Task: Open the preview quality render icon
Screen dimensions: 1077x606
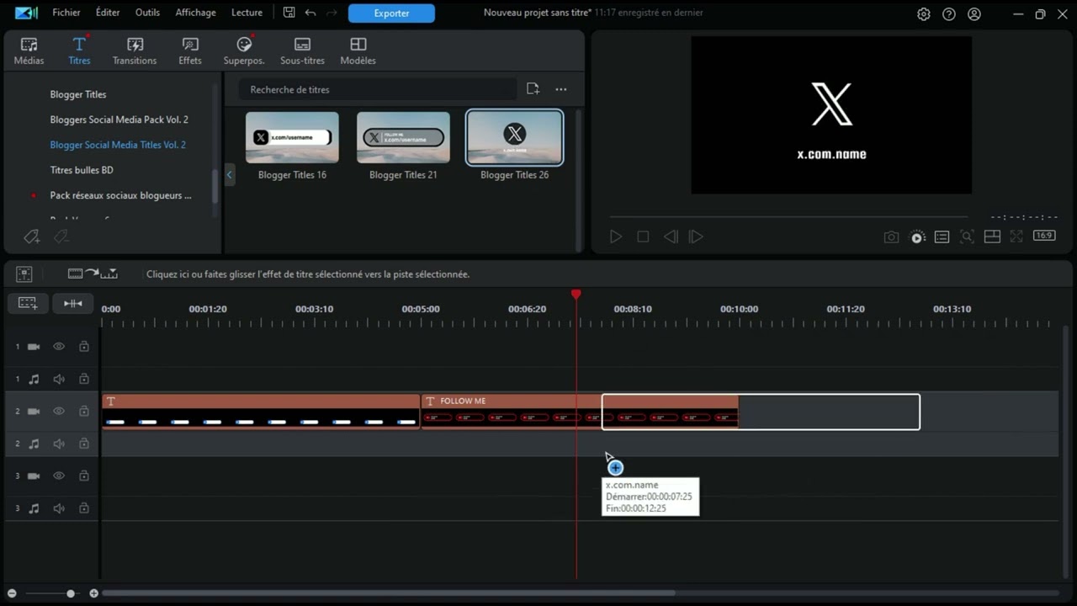Action: click(917, 237)
